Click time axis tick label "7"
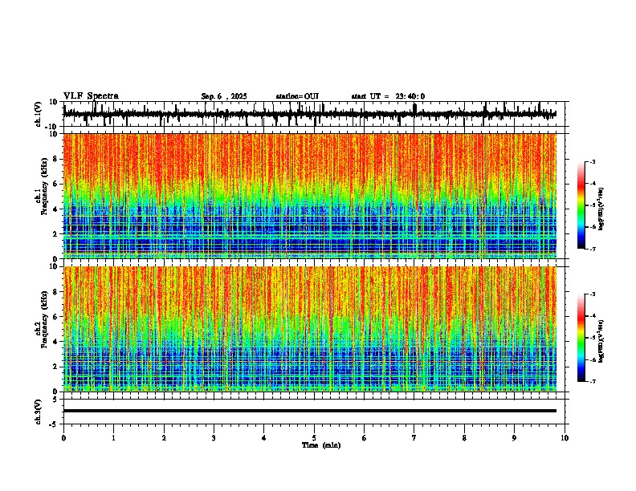Viewport: 636px width, 491px height. (x=414, y=438)
